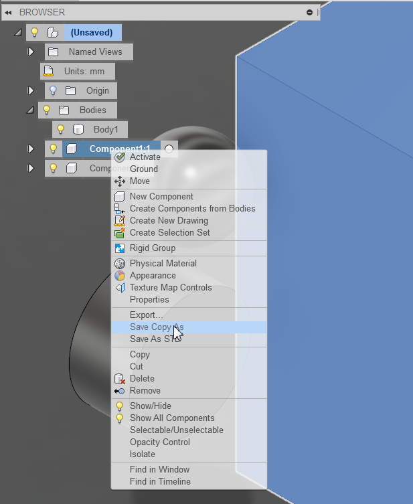This screenshot has height=504, width=413.
Task: Click the Units document settings icon
Action: point(49,71)
